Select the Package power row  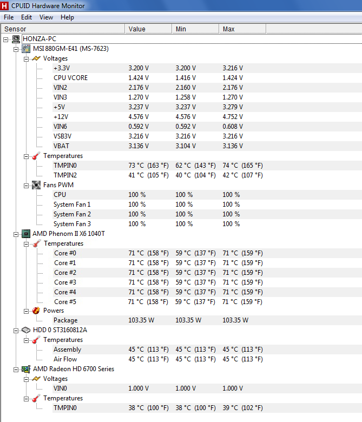pyautogui.click(x=207, y=320)
